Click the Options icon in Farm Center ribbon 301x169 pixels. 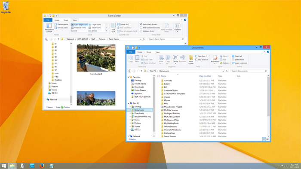click(178, 27)
